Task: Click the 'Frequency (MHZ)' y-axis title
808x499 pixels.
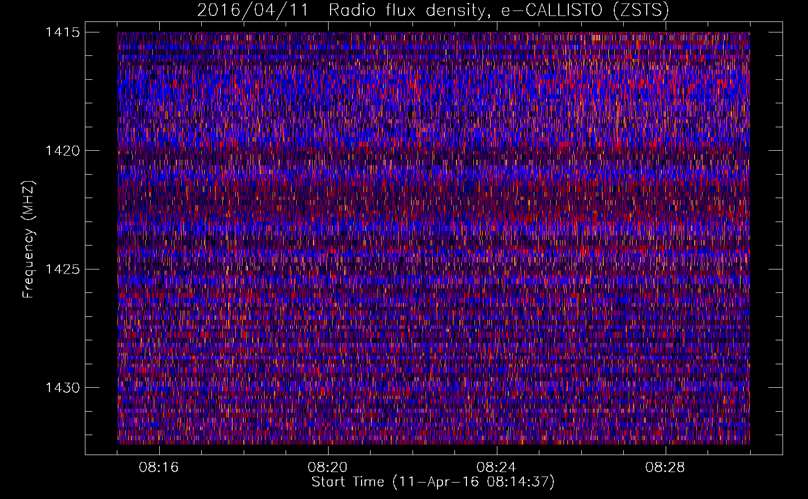Action: click(28, 239)
